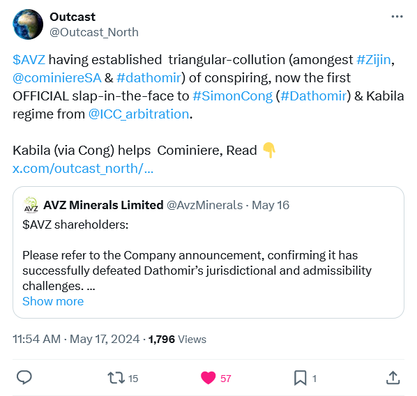Open the #SimonCong hashtag
The height and width of the screenshot is (396, 417).
[x=233, y=96]
